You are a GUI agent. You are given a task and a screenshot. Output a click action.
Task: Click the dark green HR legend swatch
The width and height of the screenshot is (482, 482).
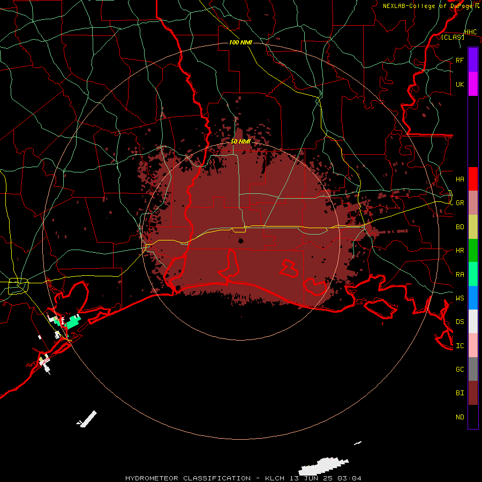point(473,250)
